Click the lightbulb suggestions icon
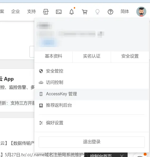Viewport: 150px width, 157px height. pyautogui.click(x=98, y=12)
